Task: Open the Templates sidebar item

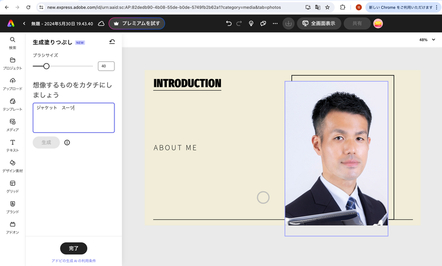Action: click(x=12, y=105)
